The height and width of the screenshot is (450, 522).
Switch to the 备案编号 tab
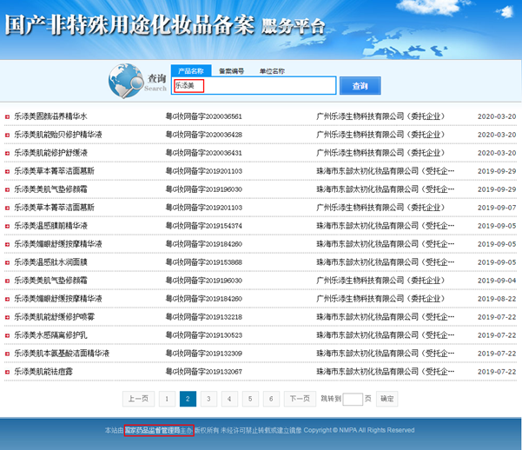[231, 71]
